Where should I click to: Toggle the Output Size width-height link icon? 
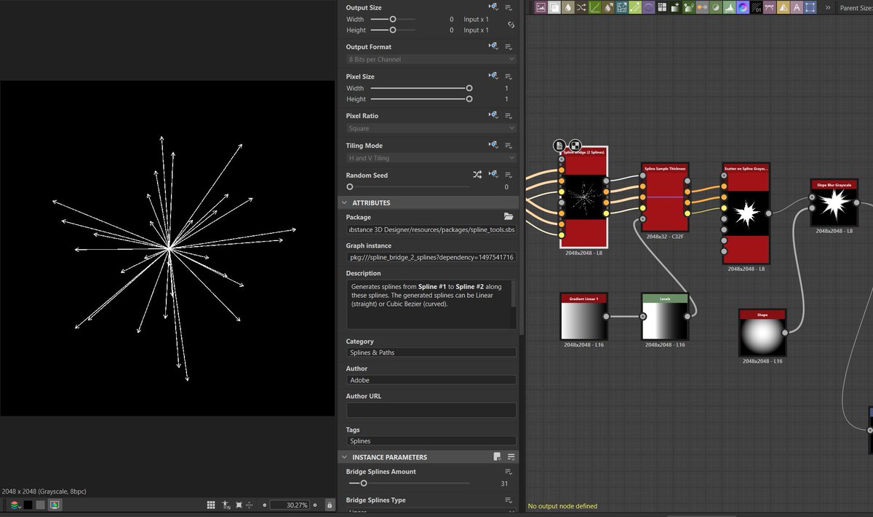pos(511,25)
